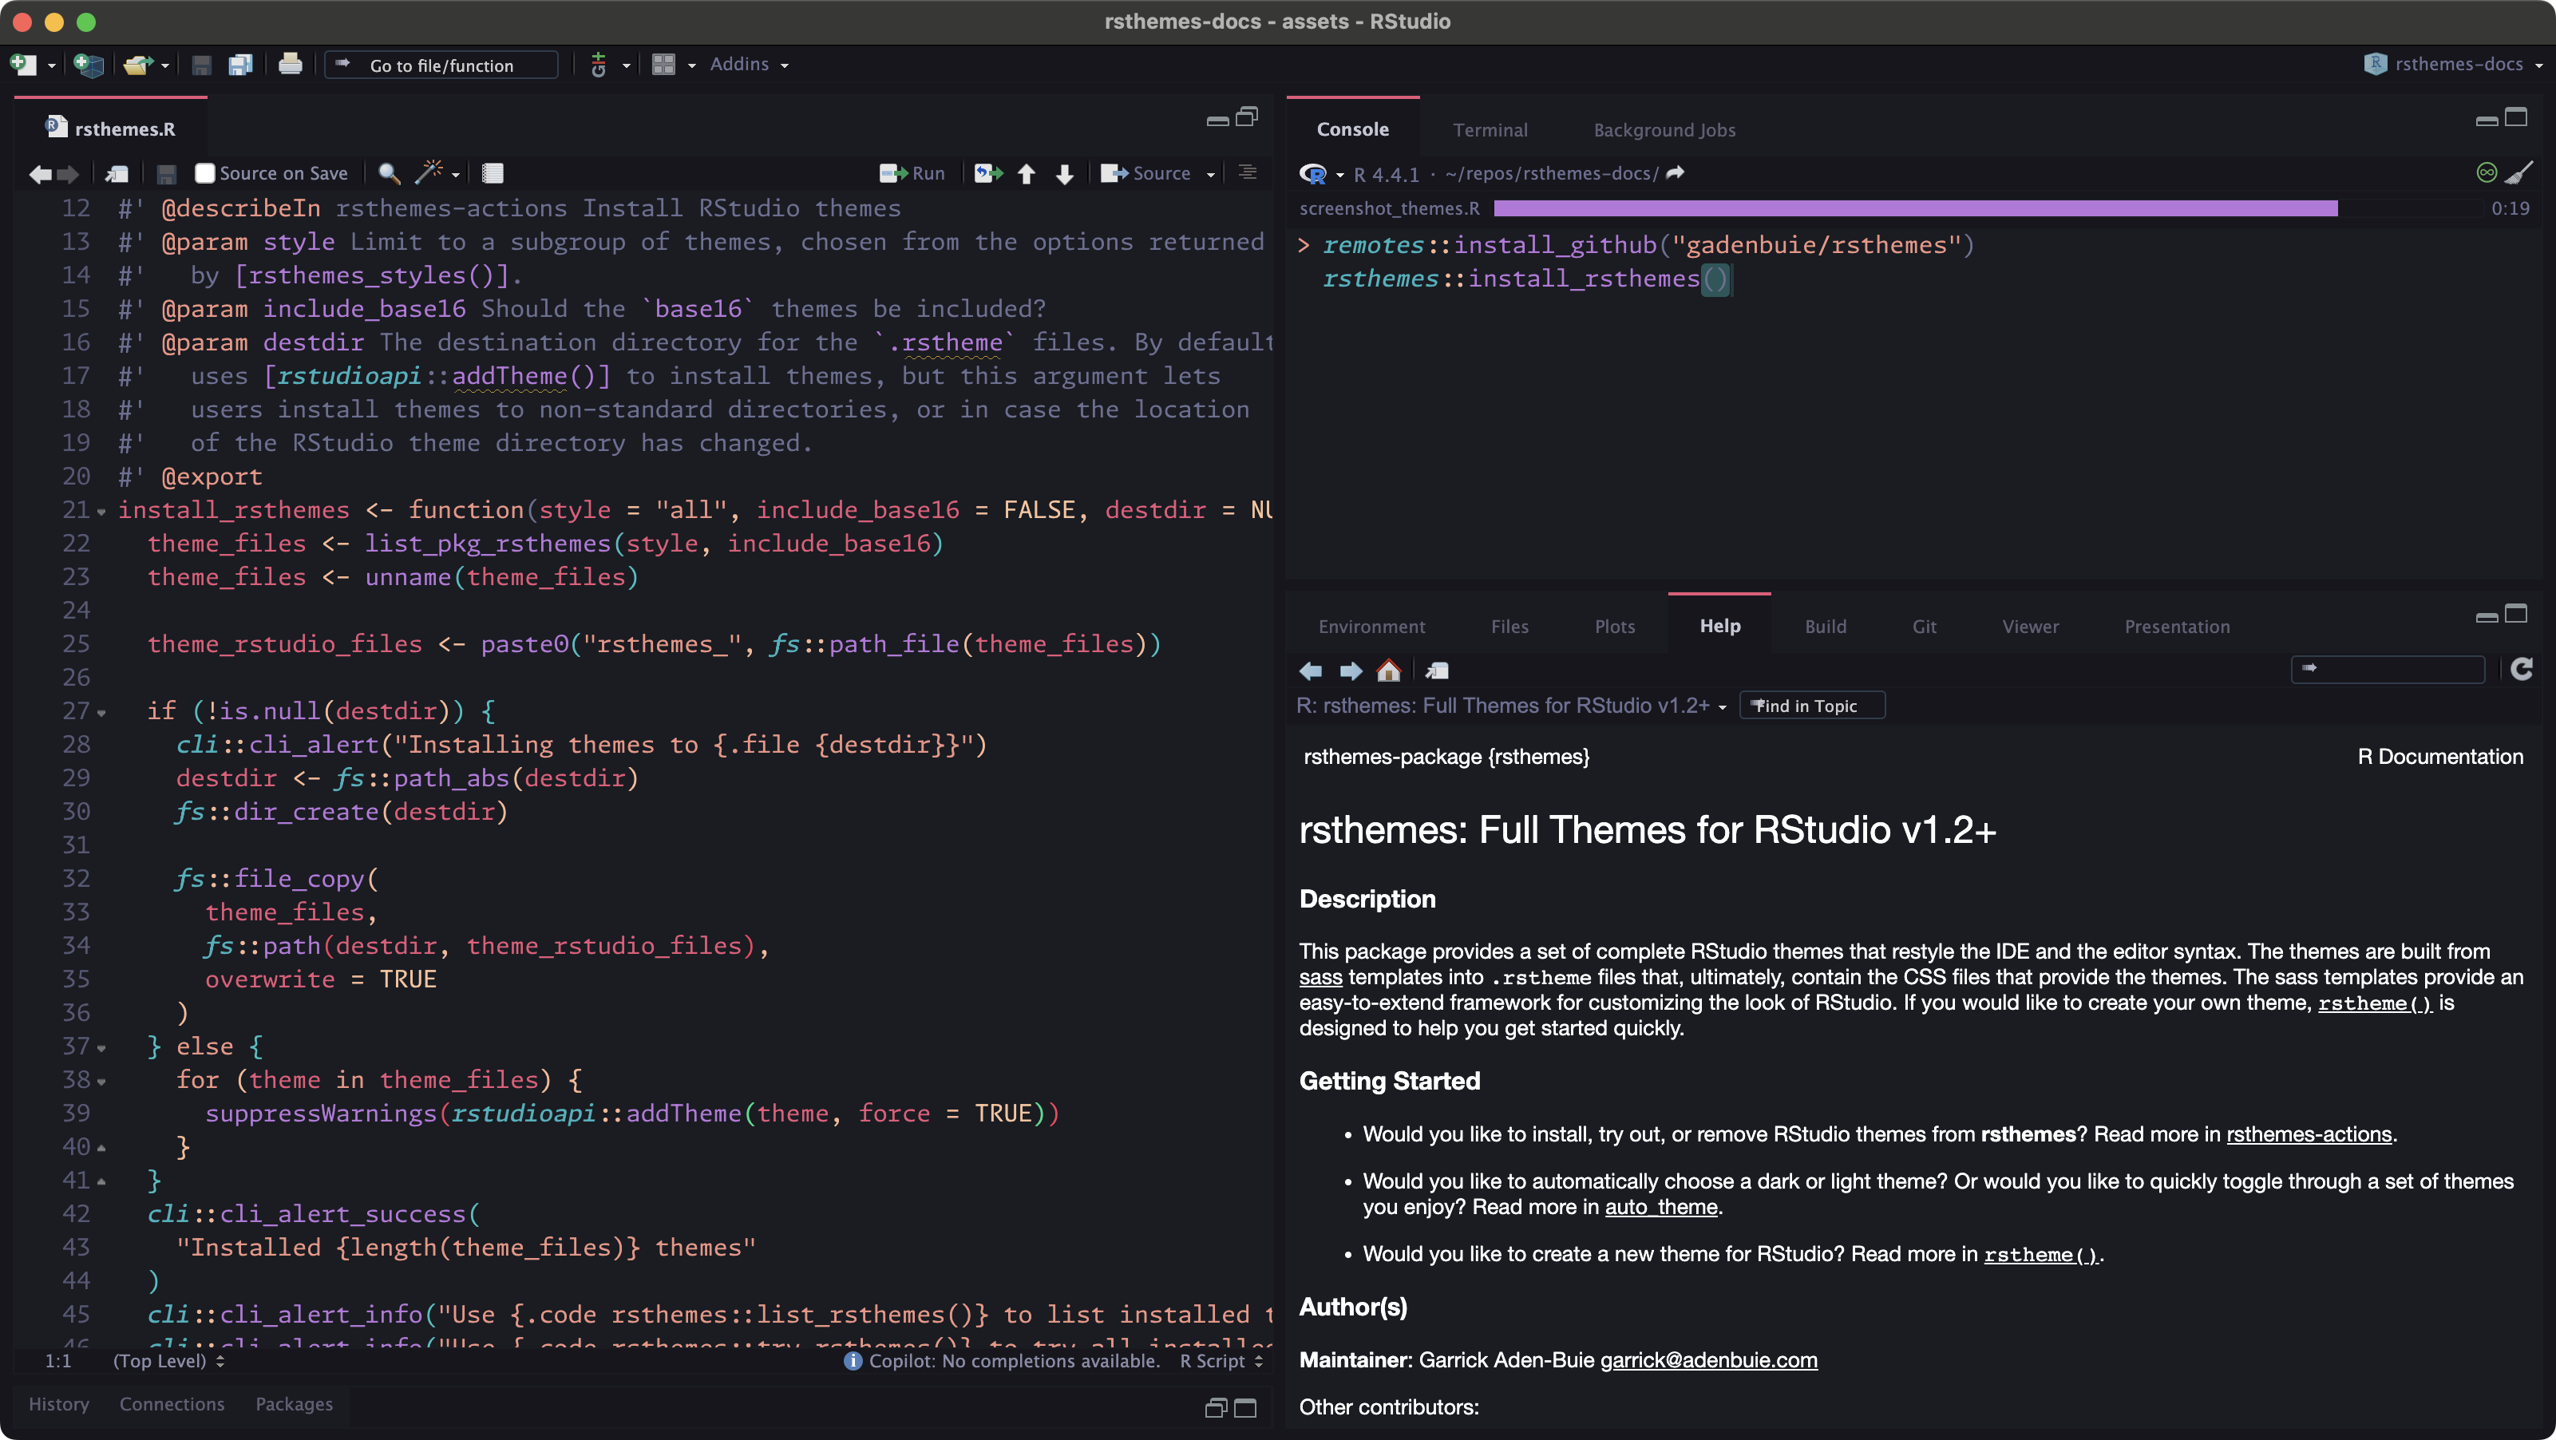Click the find/replace magnifier icon in editor

pyautogui.click(x=389, y=174)
